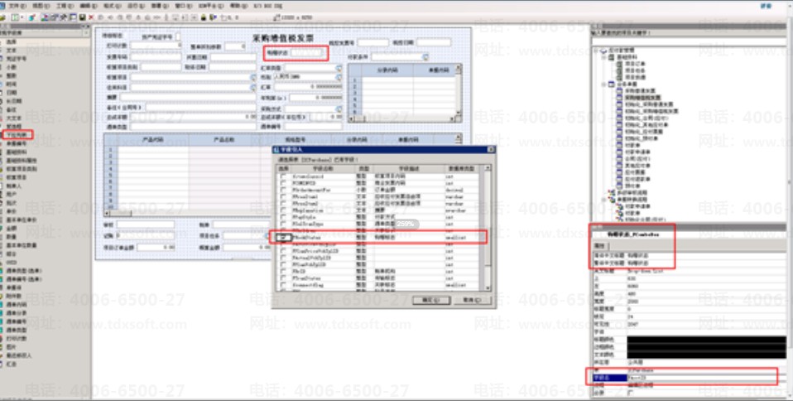Tick the checkbox for the 订单金额 row
Image resolution: width=793 pixels, height=401 pixels.
pos(283,190)
